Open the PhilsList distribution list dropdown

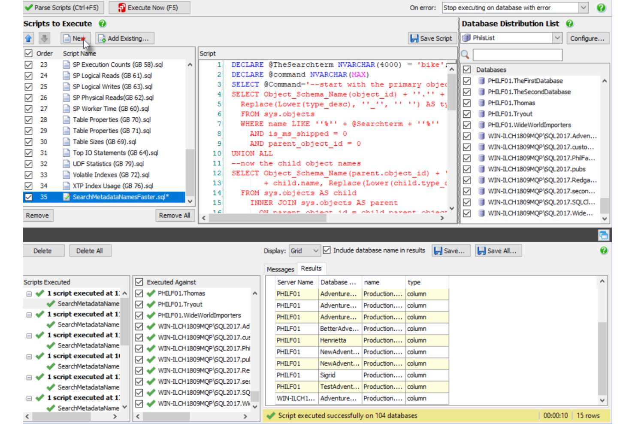coord(557,38)
